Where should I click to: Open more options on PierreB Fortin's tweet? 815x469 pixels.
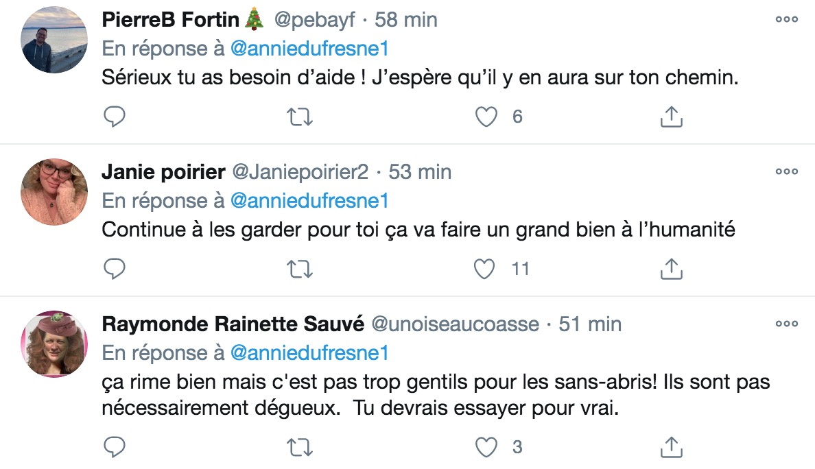[786, 20]
